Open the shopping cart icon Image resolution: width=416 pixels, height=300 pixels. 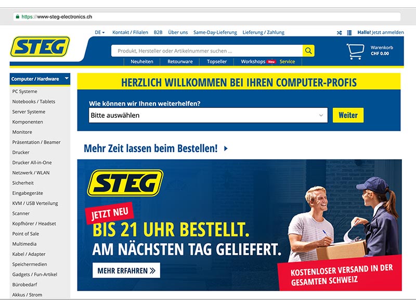point(355,51)
